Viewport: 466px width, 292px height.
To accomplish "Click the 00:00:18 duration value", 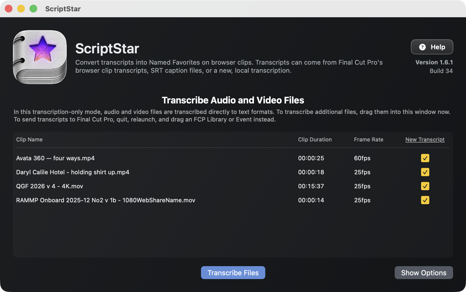I will click(x=311, y=172).
